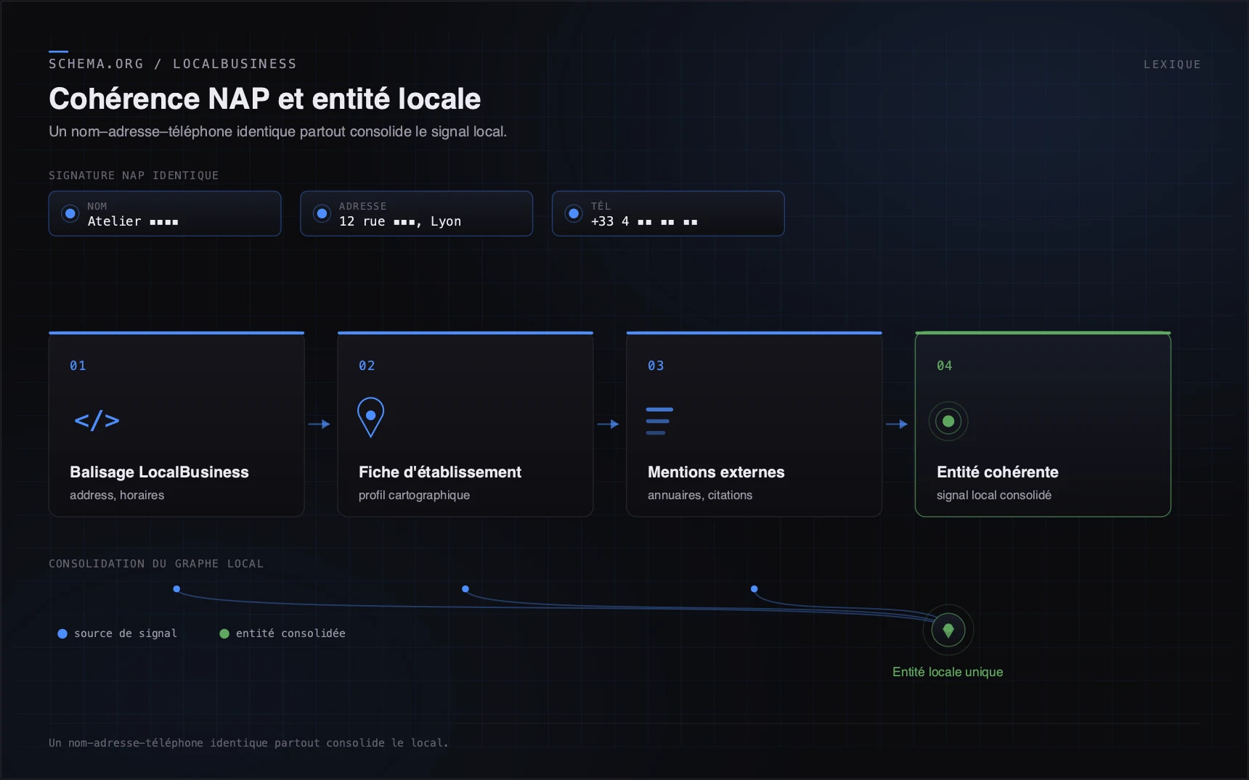Open the LEXIQUE link
The width and height of the screenshot is (1249, 780).
pos(1172,65)
